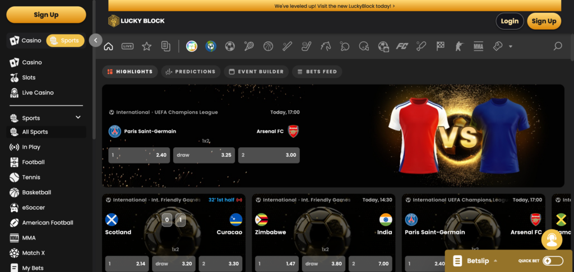Select the MMA icon in top toolbar
The width and height of the screenshot is (574, 272).
point(479,46)
